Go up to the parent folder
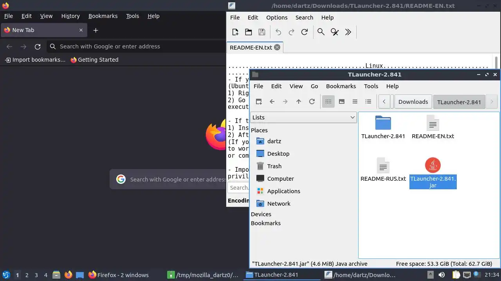 point(299,101)
